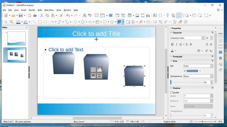The height and width of the screenshot is (127, 227).
Task: Toggle the 3D Objects toolbar button
Action: point(119,22)
